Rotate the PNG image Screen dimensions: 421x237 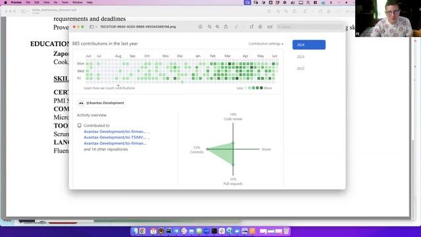pos(251,26)
